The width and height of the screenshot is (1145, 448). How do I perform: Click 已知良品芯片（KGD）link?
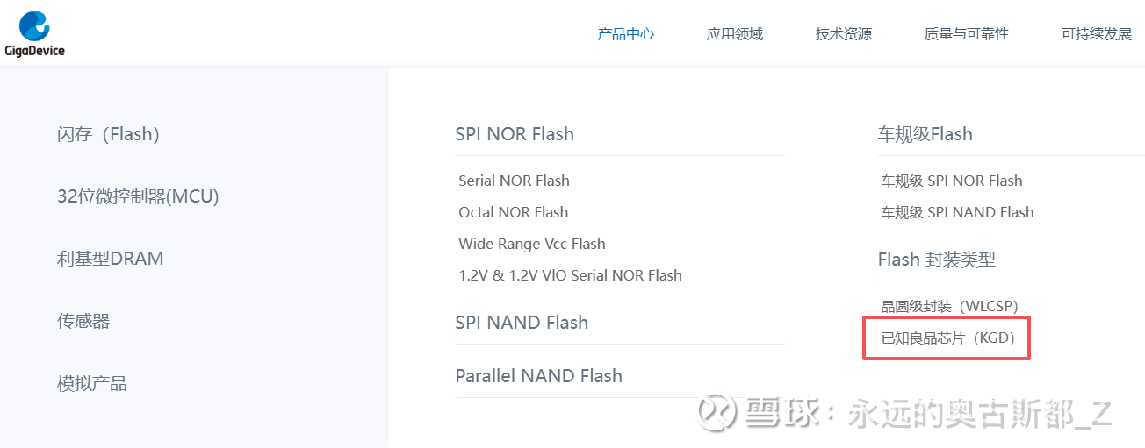(x=947, y=338)
